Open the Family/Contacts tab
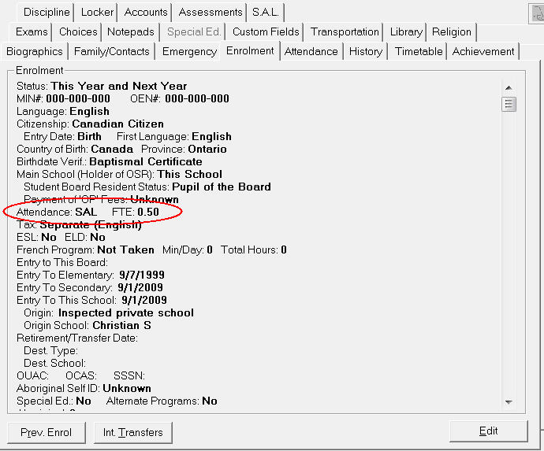544x451 pixels. tap(111, 51)
